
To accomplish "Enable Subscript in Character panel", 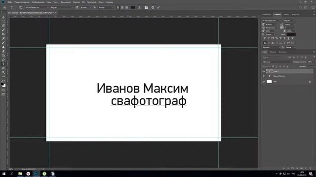I will point(284,38).
